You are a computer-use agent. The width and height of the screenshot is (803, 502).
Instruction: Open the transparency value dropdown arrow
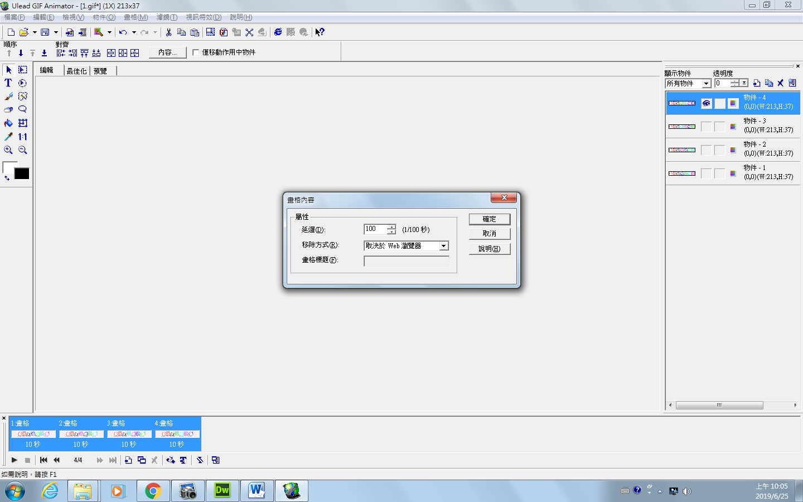tap(744, 83)
